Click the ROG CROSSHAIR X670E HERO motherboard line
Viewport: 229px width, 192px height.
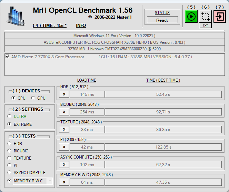click(114, 42)
